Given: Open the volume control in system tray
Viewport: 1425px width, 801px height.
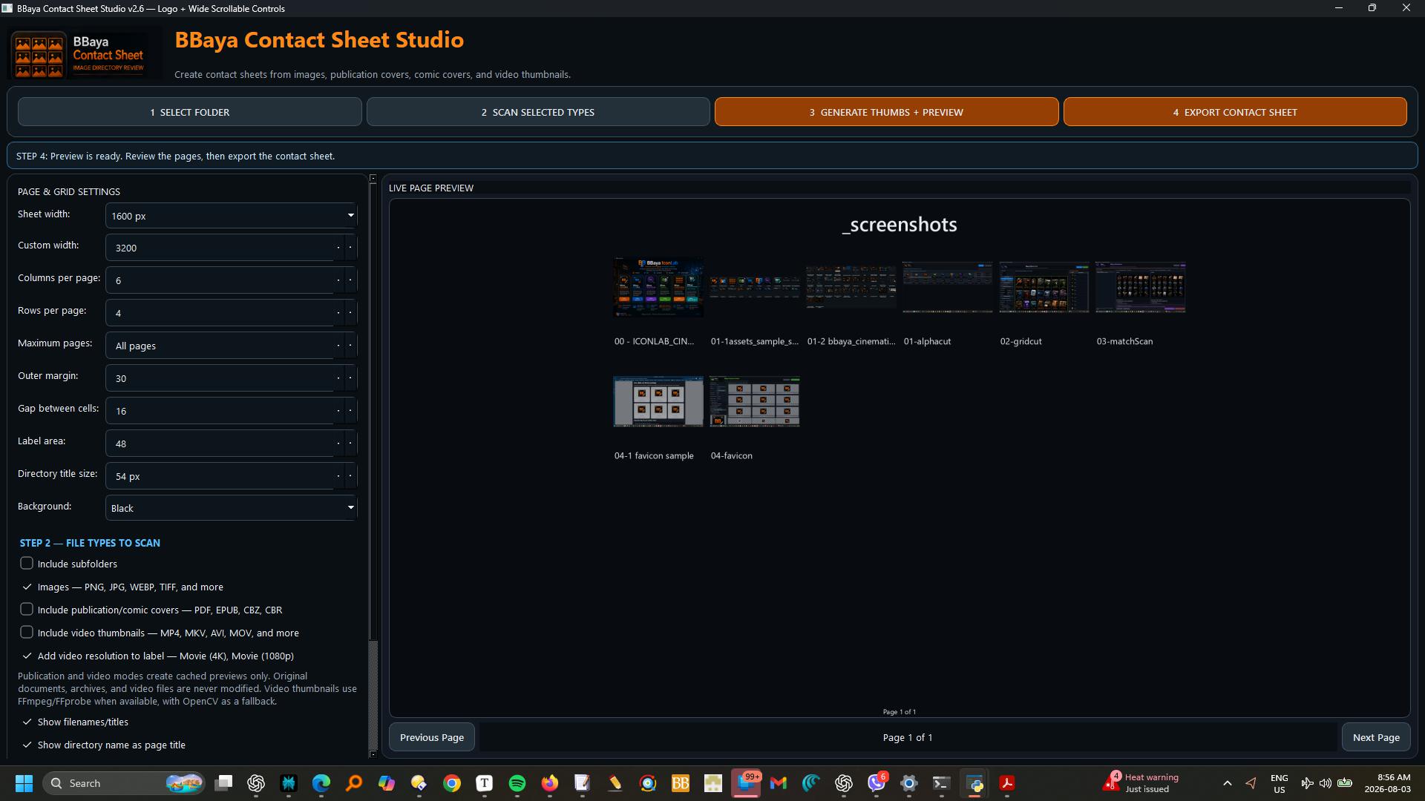Looking at the screenshot, I should pos(1326,783).
